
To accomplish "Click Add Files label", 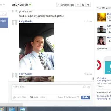I will pos(22,97).
